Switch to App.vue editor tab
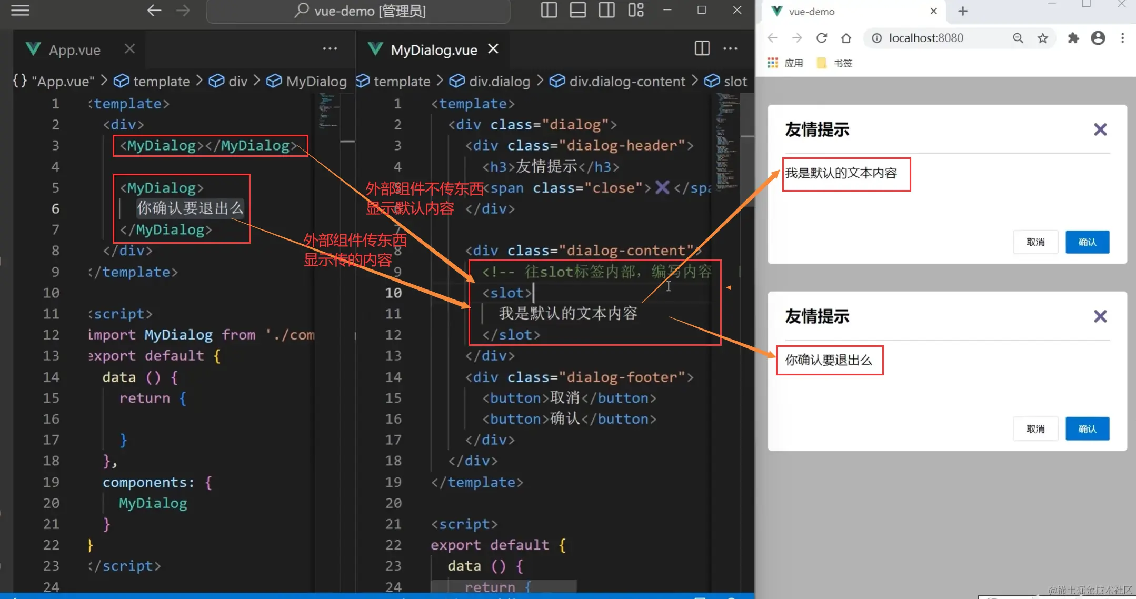The image size is (1136, 599). [74, 50]
